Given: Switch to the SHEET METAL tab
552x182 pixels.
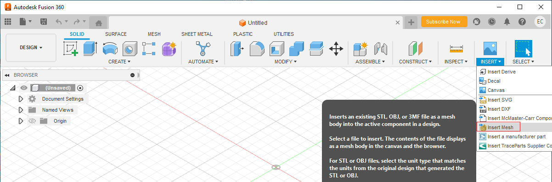Looking at the screenshot, I should pyautogui.click(x=197, y=34).
